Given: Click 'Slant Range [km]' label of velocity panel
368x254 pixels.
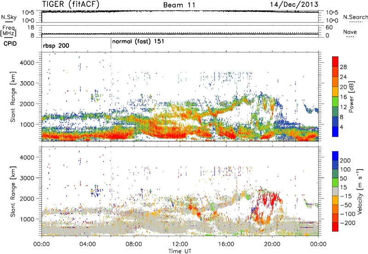Looking at the screenshot, I should click(x=13, y=191).
